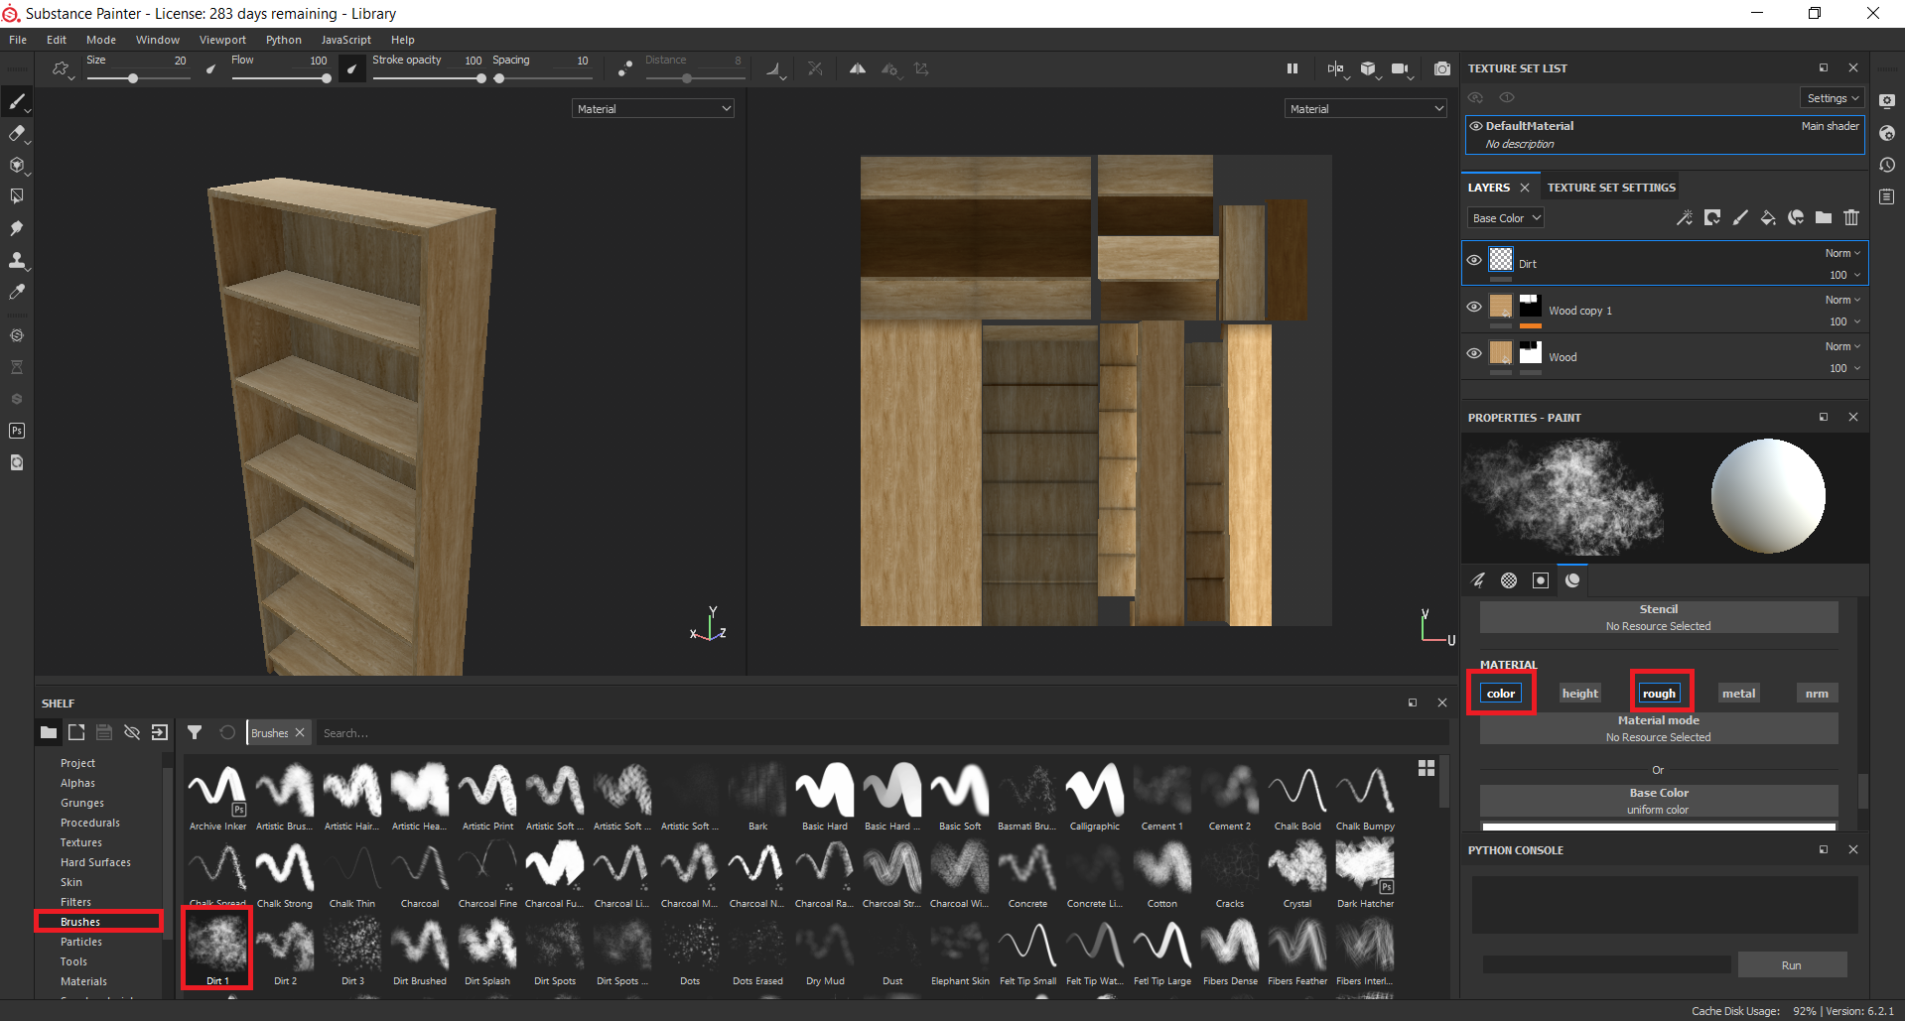The height and width of the screenshot is (1021, 1905).
Task: Add a folder in Layers panel
Action: pos(1824,217)
